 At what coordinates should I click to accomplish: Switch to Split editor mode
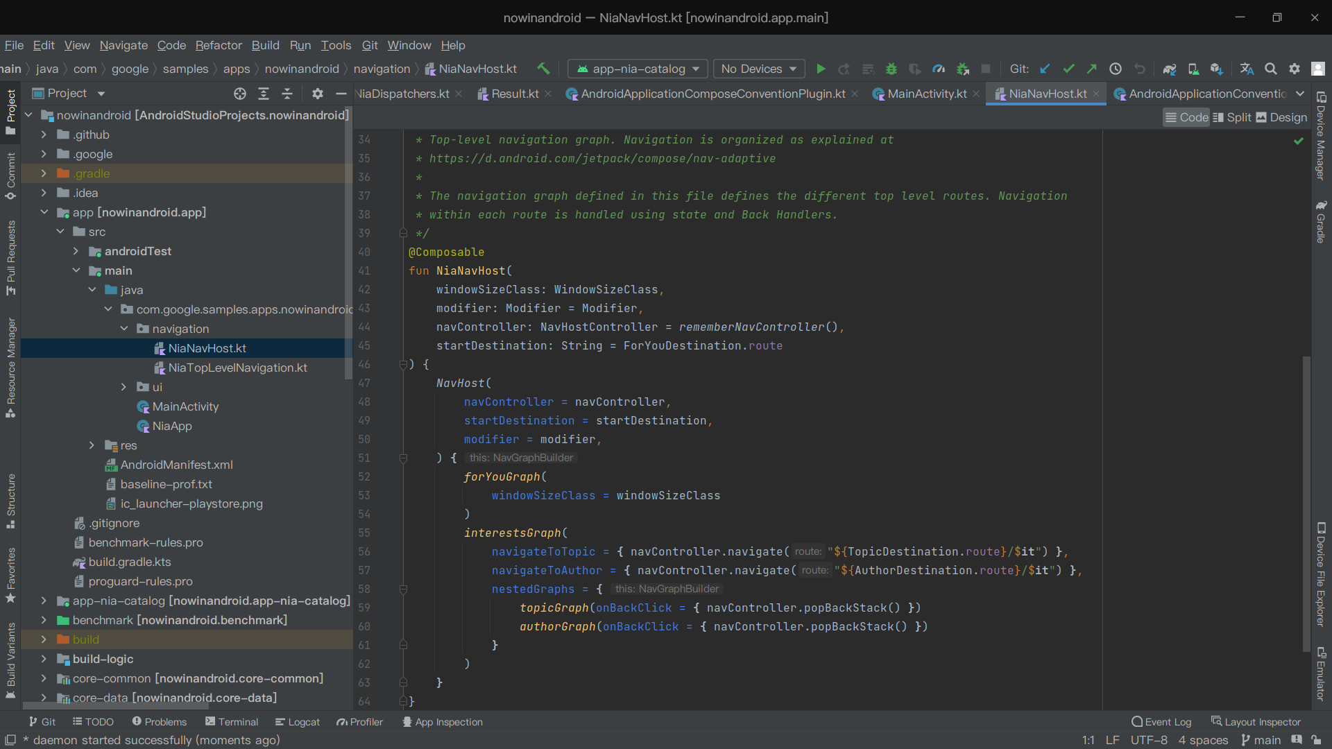[x=1233, y=117]
